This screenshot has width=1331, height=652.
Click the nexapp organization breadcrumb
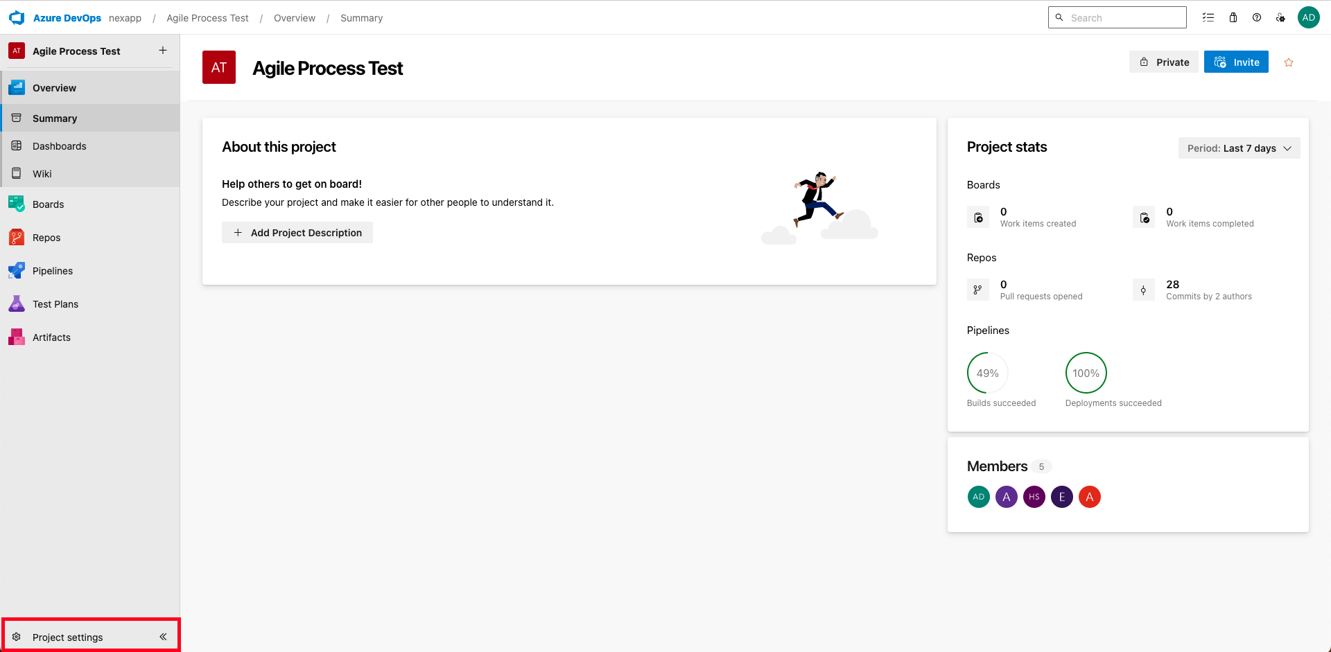click(125, 18)
